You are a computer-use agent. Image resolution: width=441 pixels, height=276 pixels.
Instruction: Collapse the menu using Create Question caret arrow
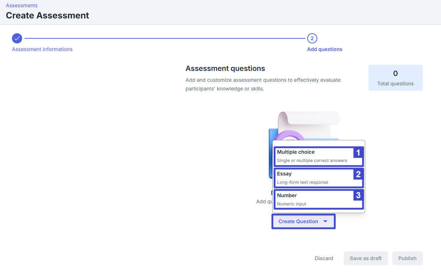tap(325, 221)
